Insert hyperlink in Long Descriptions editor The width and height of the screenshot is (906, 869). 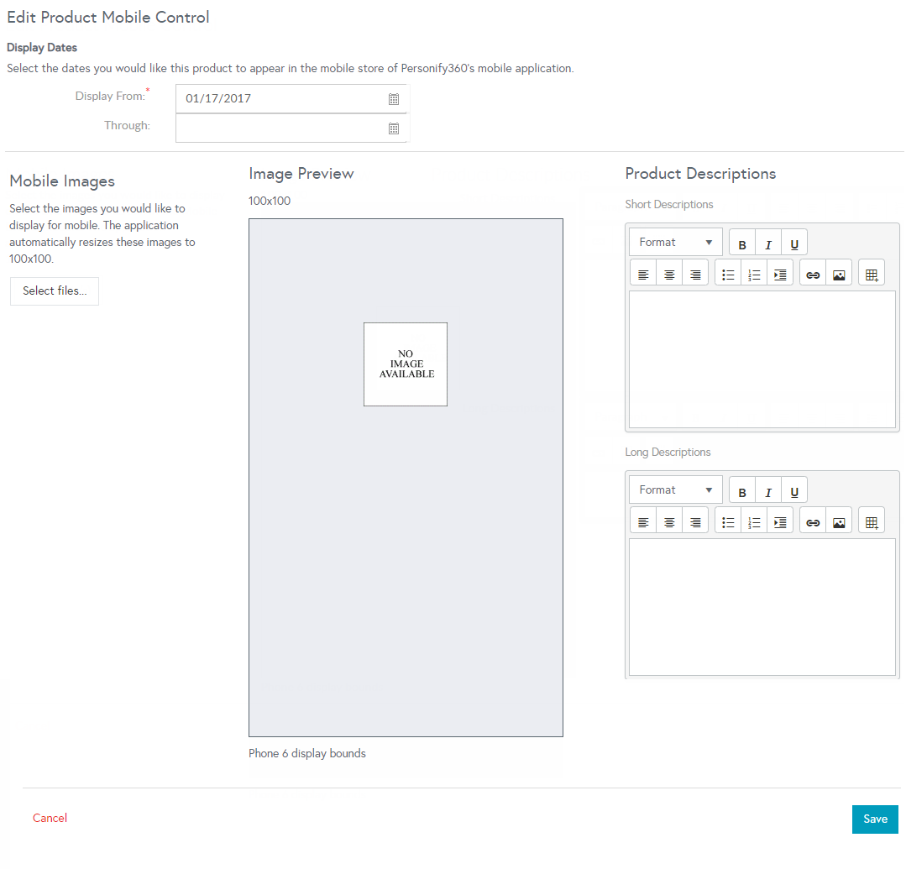pos(813,521)
